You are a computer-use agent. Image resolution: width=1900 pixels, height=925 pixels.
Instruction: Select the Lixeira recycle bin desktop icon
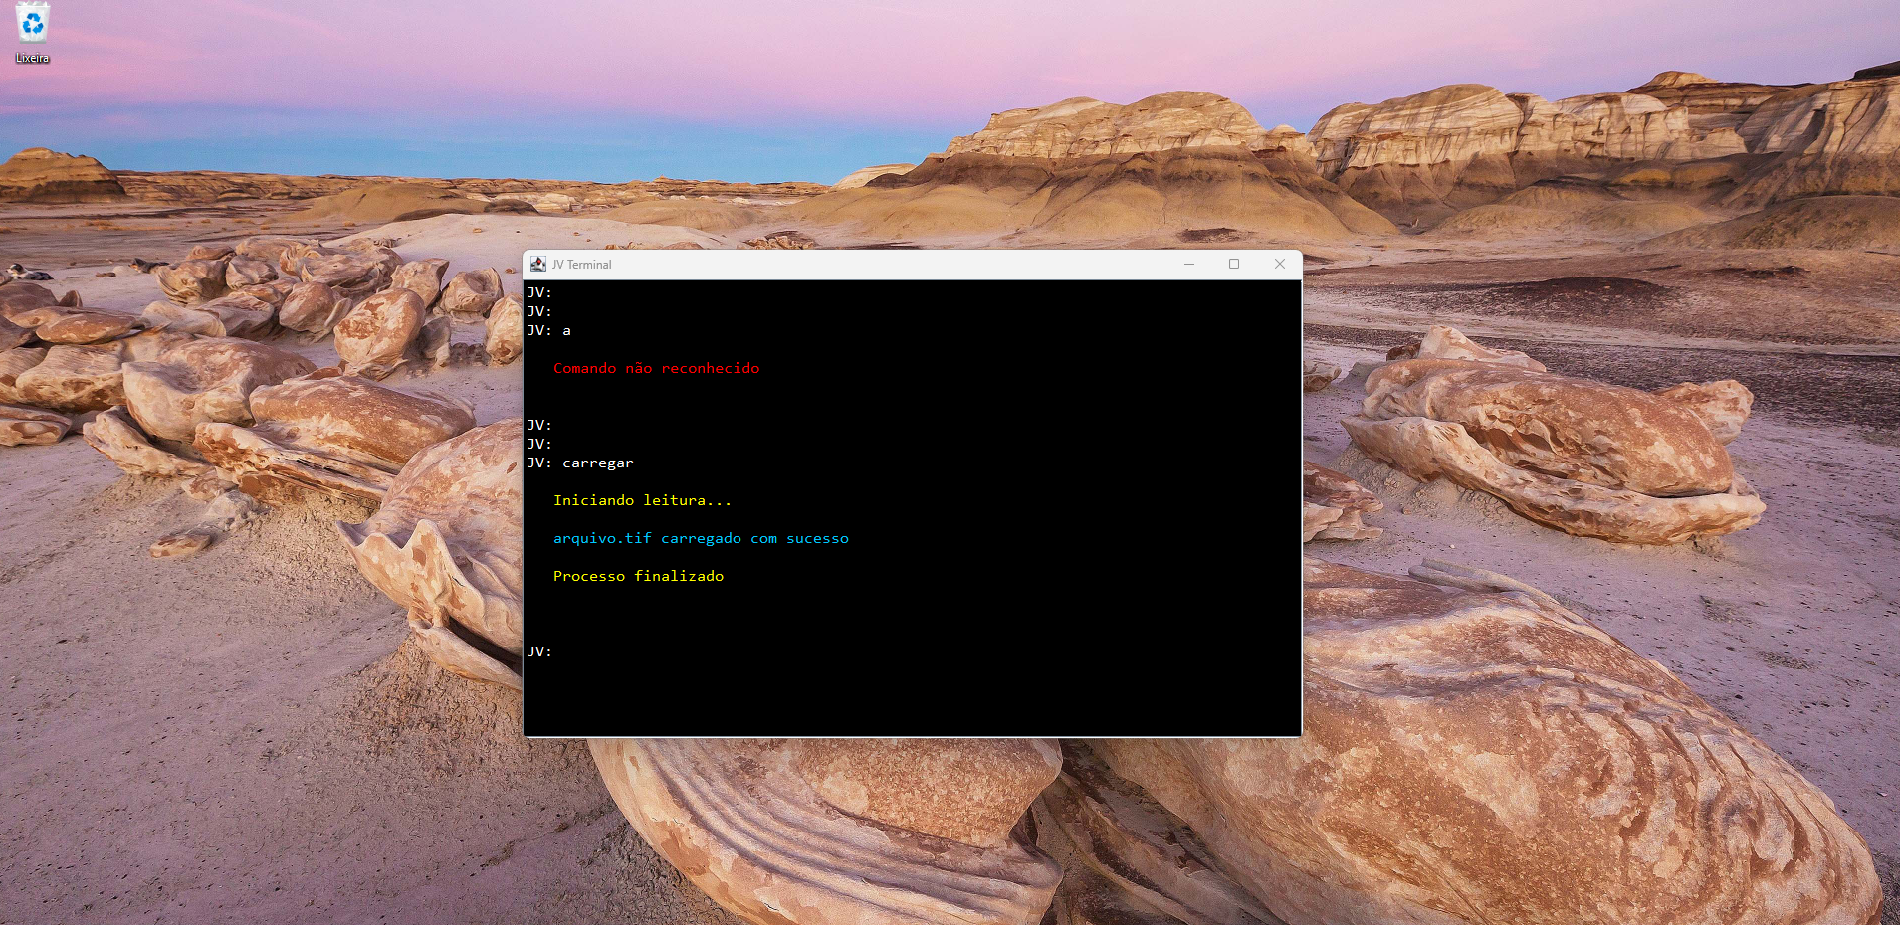coord(32,24)
